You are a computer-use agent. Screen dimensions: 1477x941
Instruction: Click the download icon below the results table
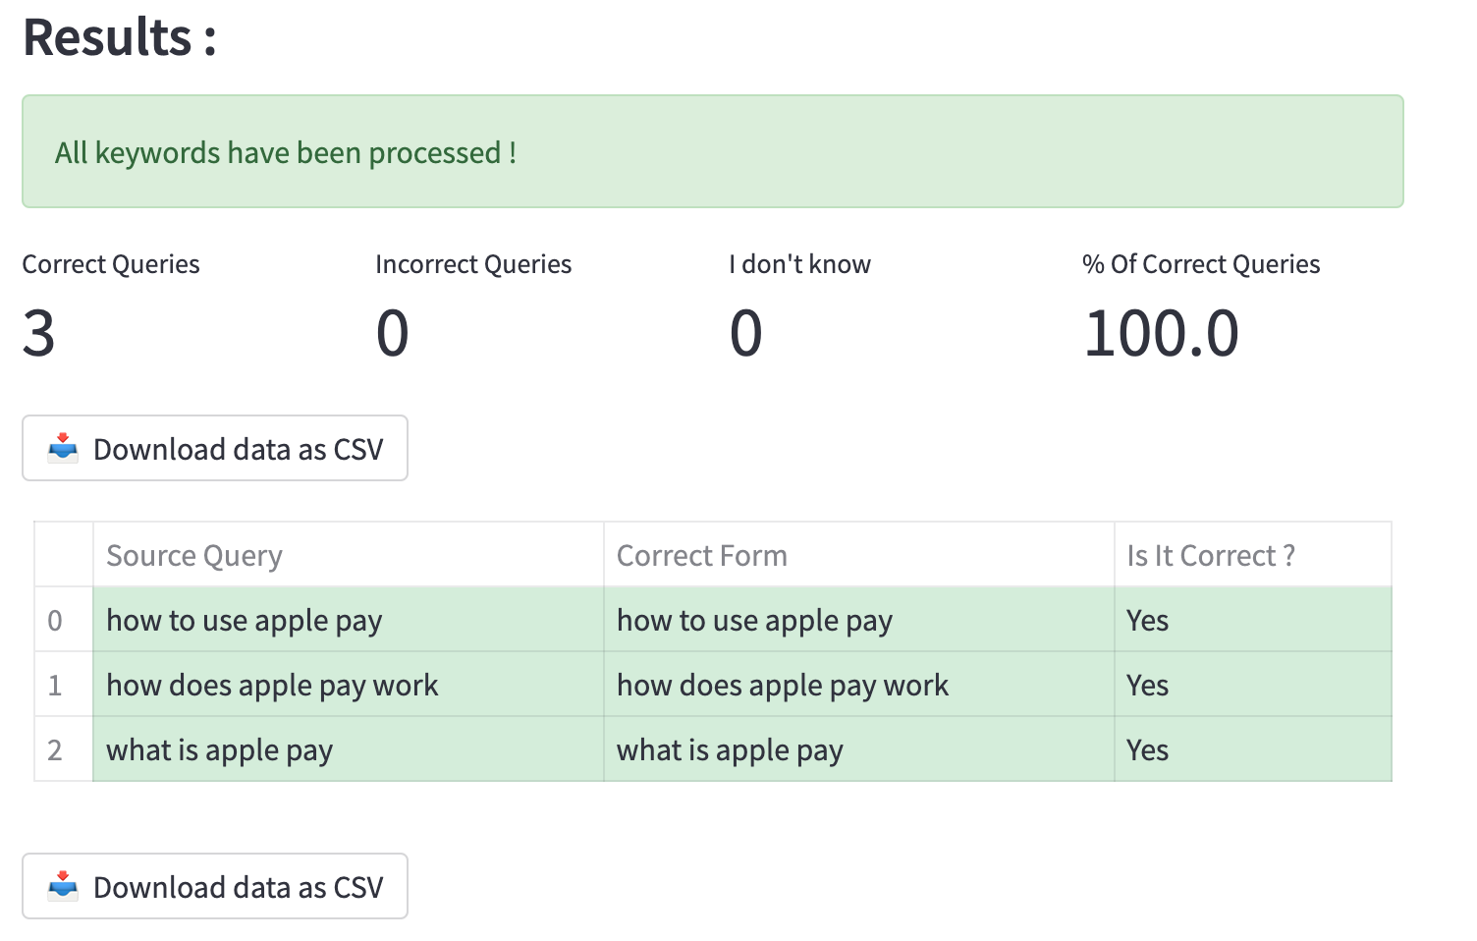pos(63,886)
